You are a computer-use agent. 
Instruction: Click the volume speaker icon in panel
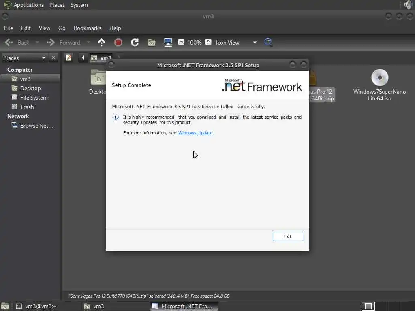[408, 5]
